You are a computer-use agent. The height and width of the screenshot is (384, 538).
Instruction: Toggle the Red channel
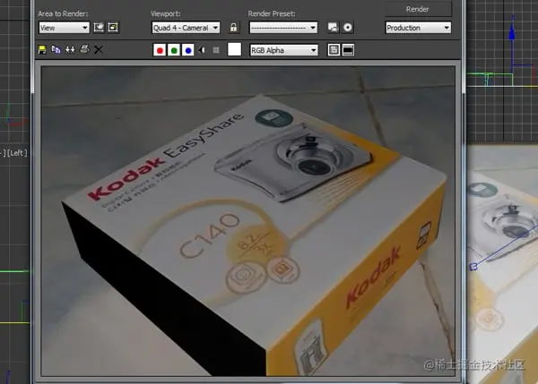(x=160, y=50)
